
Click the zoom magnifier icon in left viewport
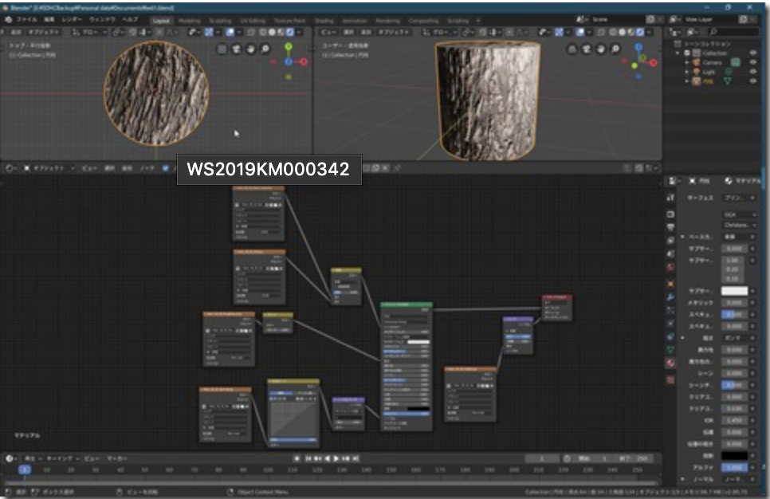(x=265, y=49)
